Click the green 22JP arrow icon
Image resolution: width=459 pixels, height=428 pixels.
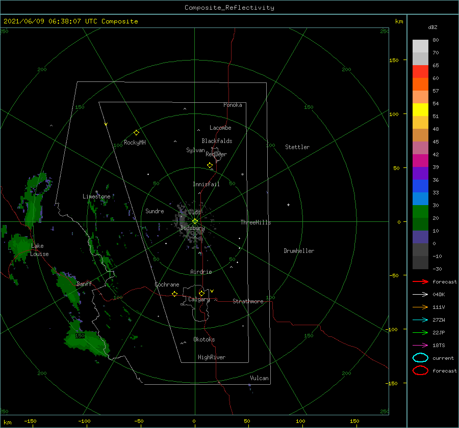420,332
